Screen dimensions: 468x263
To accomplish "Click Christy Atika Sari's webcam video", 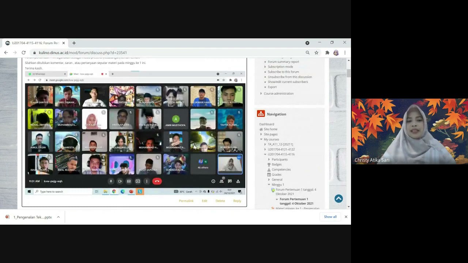I will (410, 131).
